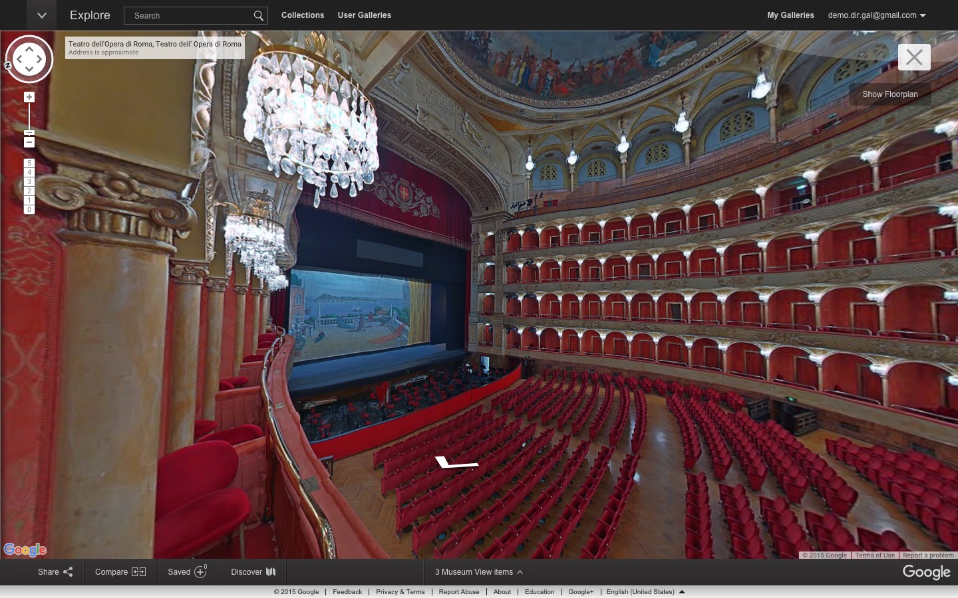Open the Collections menu

coord(303,15)
